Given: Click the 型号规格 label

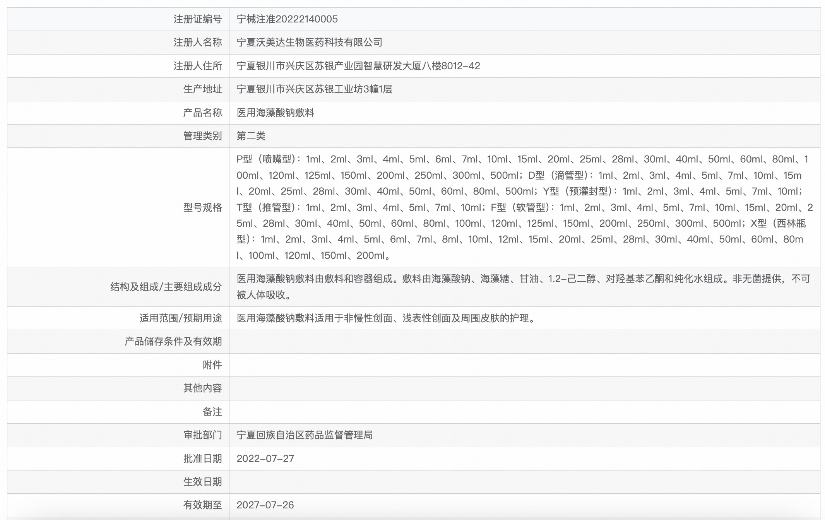Looking at the screenshot, I should [x=202, y=207].
